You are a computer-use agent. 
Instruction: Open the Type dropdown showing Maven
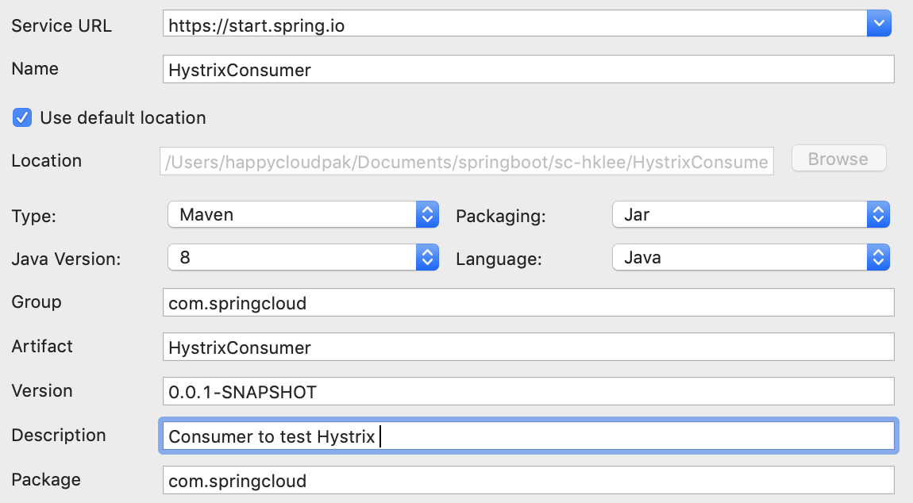tap(302, 214)
